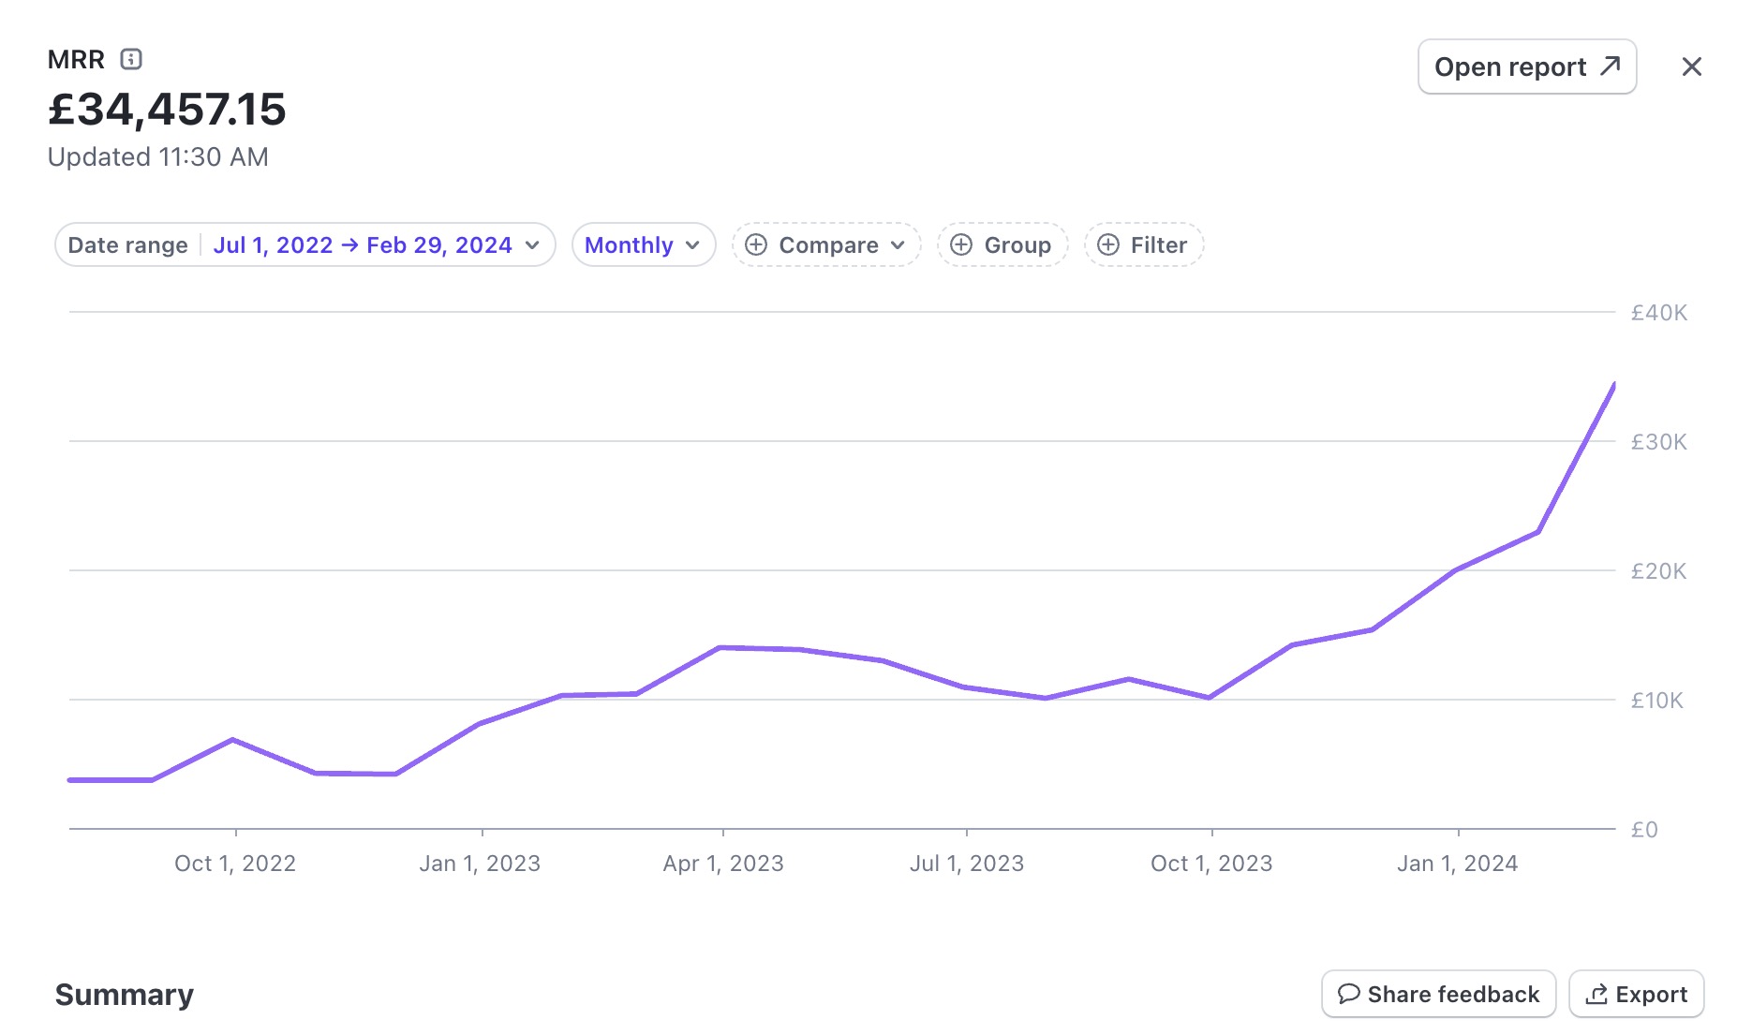Click the arrow icon in Open report
Image resolution: width=1752 pixels, height=1034 pixels.
point(1610,66)
